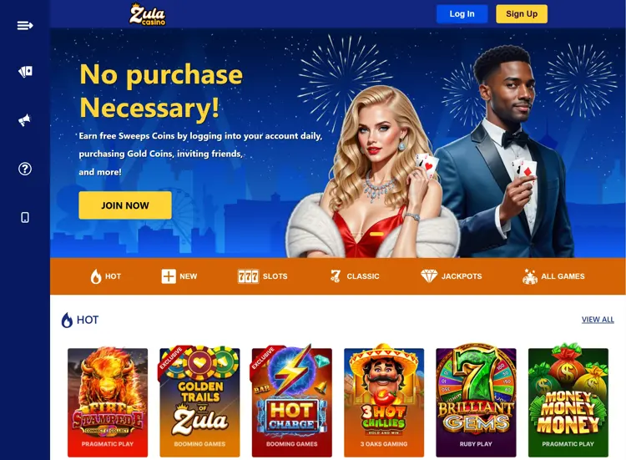Click the Join Now button

(125, 205)
